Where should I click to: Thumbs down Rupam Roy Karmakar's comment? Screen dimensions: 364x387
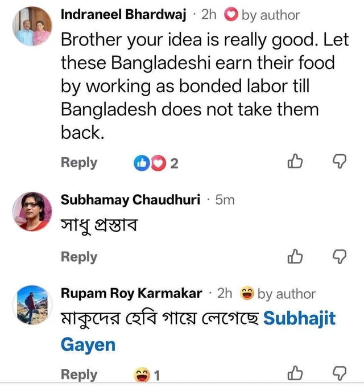[x=340, y=373]
